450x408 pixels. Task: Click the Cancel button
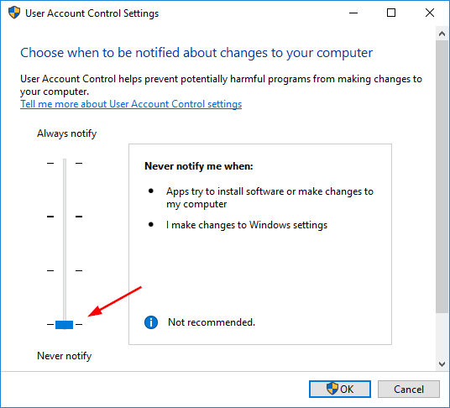click(x=409, y=389)
